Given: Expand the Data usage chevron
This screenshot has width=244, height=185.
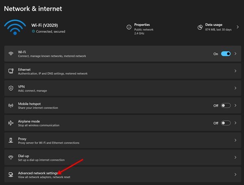Looking at the screenshot, I should click(237, 27).
